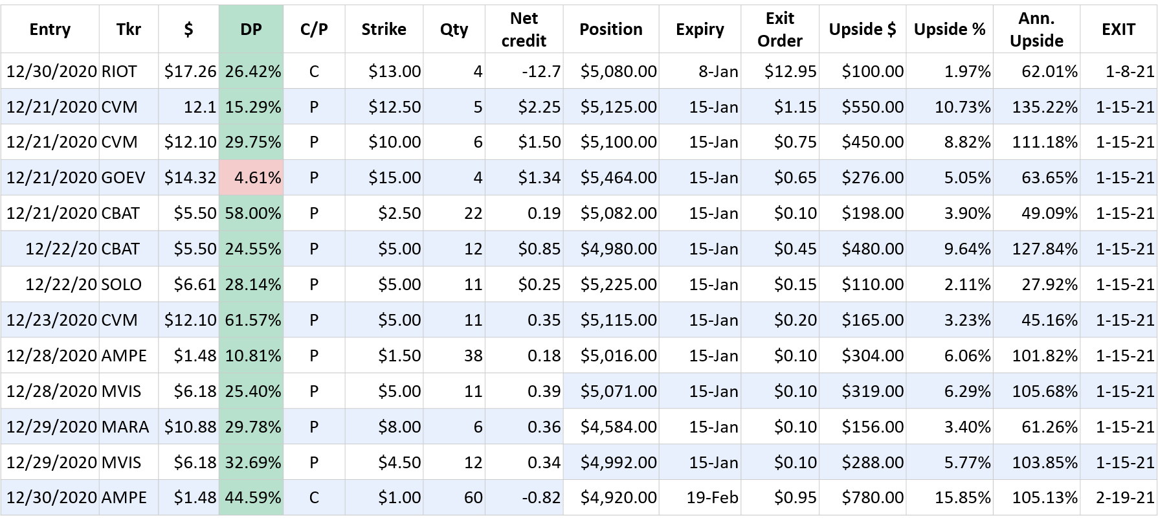Viewport: 1158px width, 520px height.
Task: Select the 58.00% DP cell
Action: [x=251, y=213]
